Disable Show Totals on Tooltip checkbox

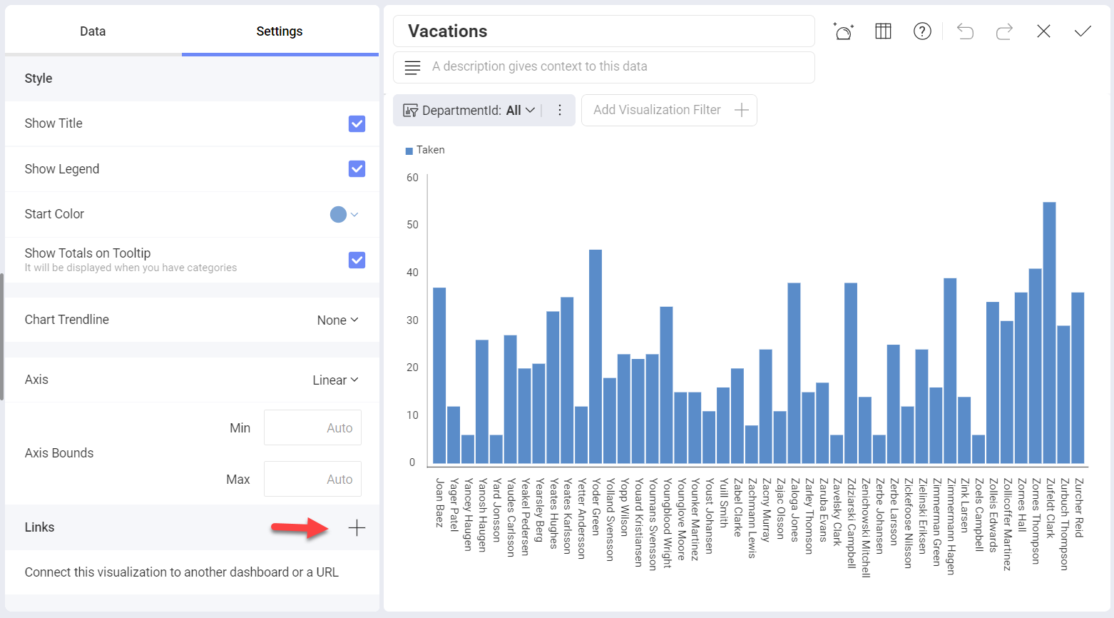tap(357, 260)
